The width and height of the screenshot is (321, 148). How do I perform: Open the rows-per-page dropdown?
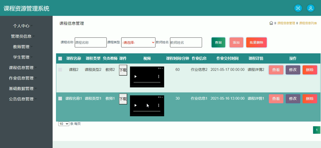(64, 124)
